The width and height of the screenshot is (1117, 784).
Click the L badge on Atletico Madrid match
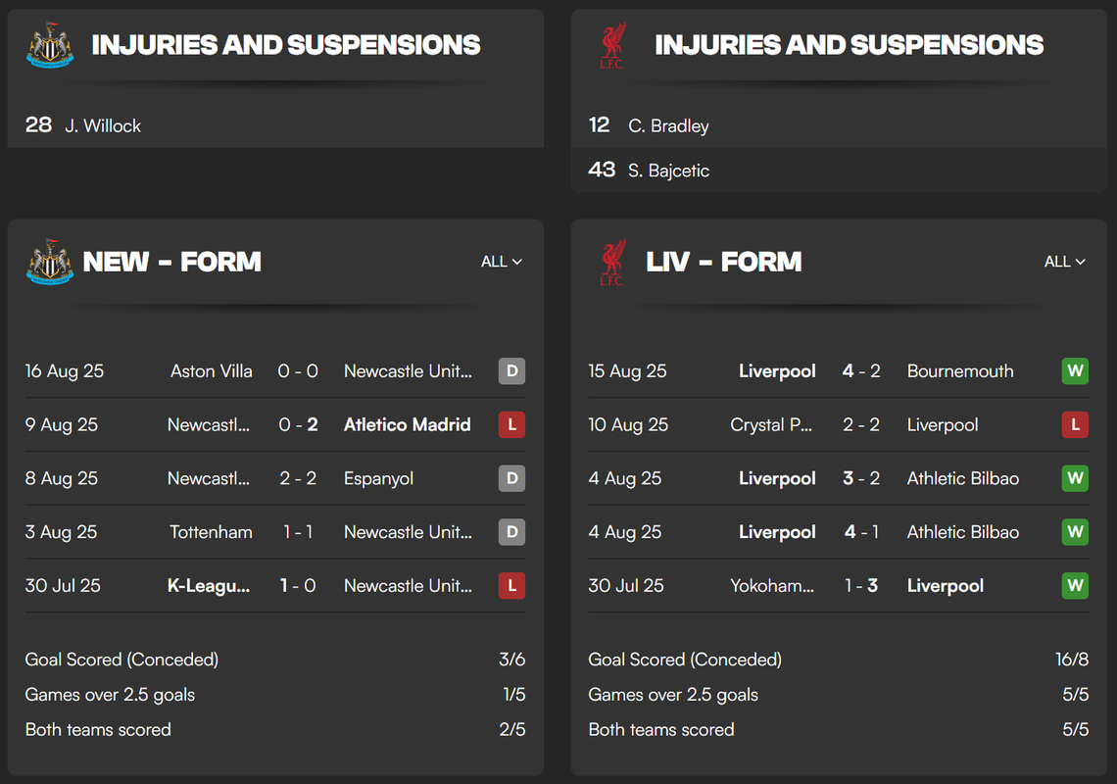(x=511, y=424)
